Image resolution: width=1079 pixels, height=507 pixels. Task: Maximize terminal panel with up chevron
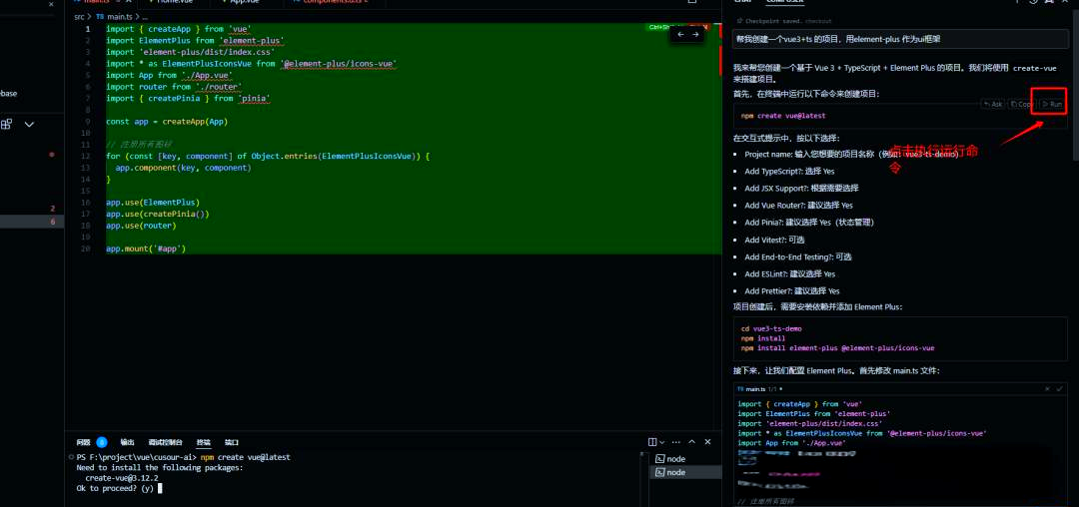coord(692,441)
